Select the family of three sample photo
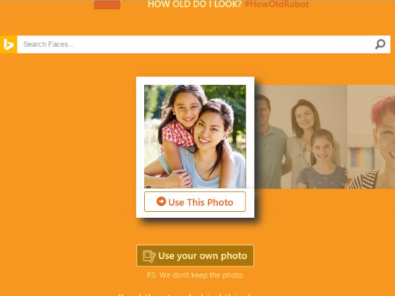 coord(301,137)
